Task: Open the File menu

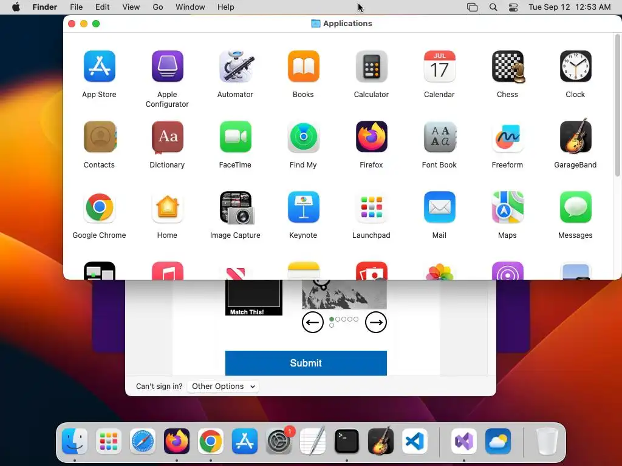Action: pos(76,7)
